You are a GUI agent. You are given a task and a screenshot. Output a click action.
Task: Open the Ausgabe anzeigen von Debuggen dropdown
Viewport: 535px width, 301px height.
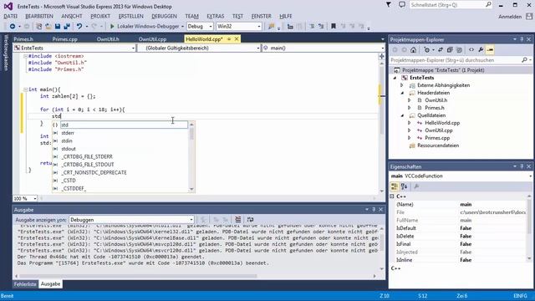[132, 220]
